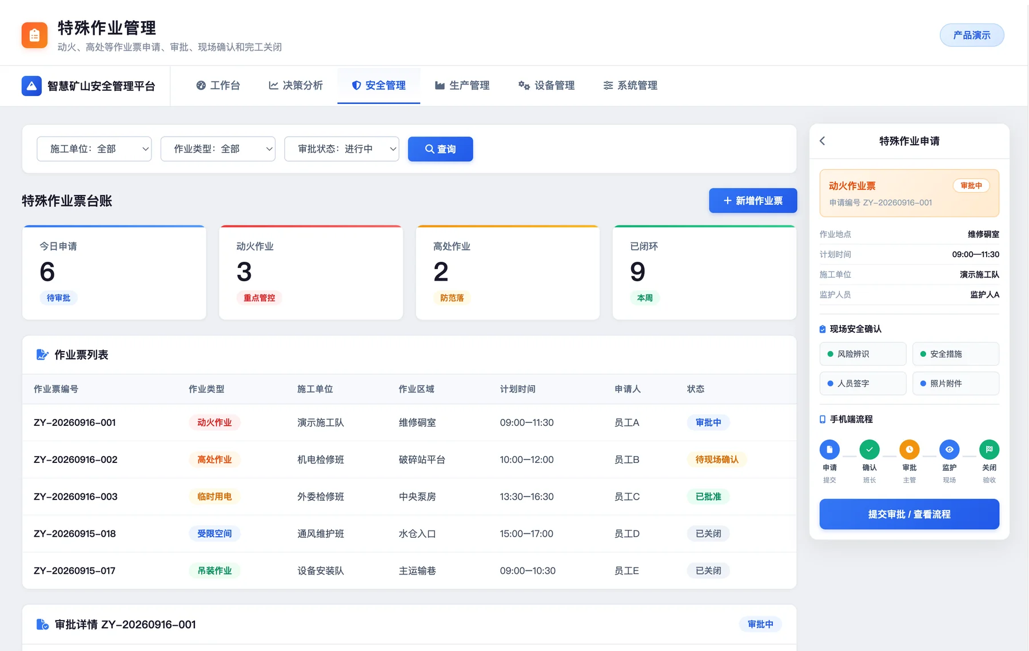This screenshot has height=651, width=1029.
Task: Click the 新增作业票 button
Action: pos(753,201)
